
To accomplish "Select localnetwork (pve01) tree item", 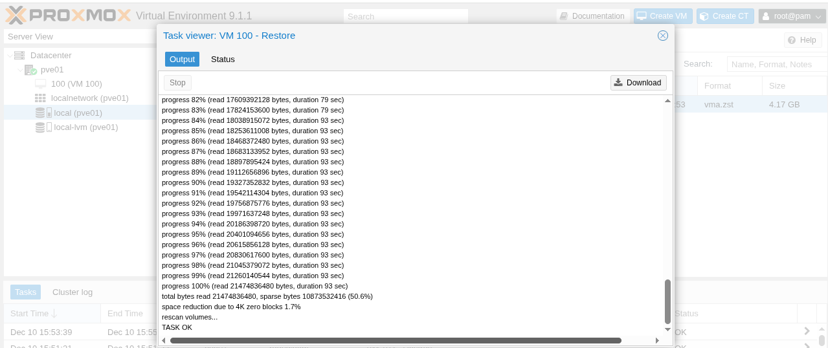I will [x=90, y=98].
